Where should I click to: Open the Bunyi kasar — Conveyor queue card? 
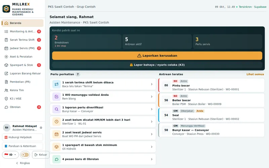click(x=212, y=130)
